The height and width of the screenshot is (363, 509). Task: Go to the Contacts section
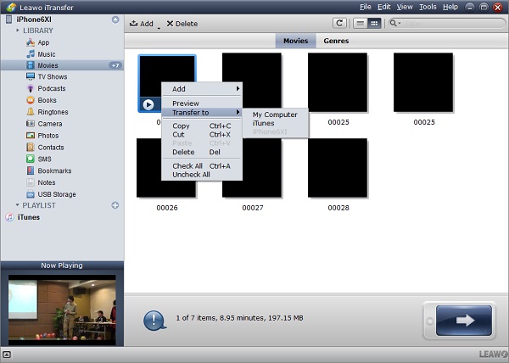click(x=50, y=147)
